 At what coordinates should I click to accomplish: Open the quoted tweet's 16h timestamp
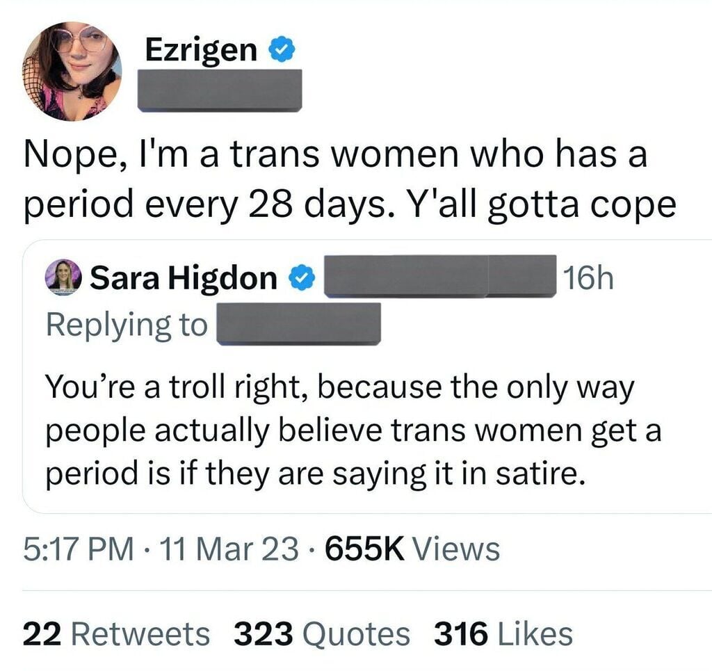tap(589, 278)
